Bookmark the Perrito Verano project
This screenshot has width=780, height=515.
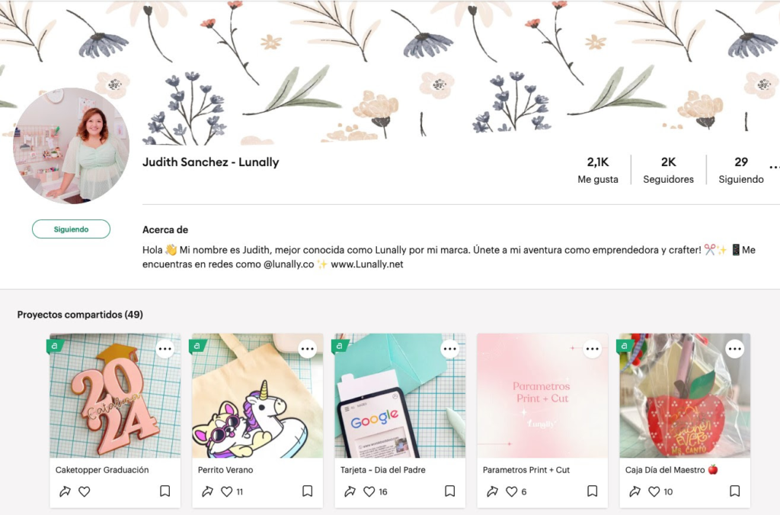308,491
